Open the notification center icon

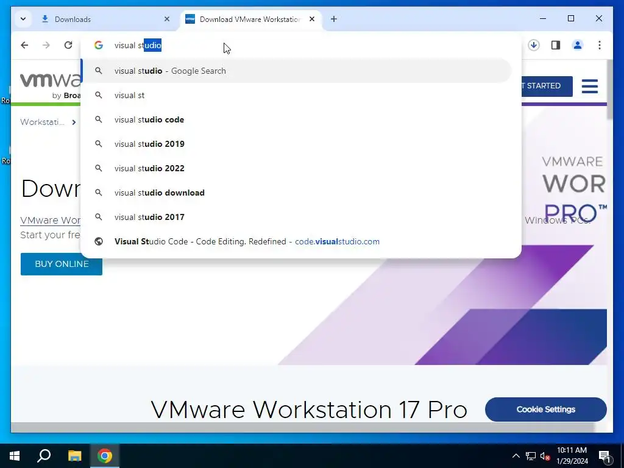604,456
